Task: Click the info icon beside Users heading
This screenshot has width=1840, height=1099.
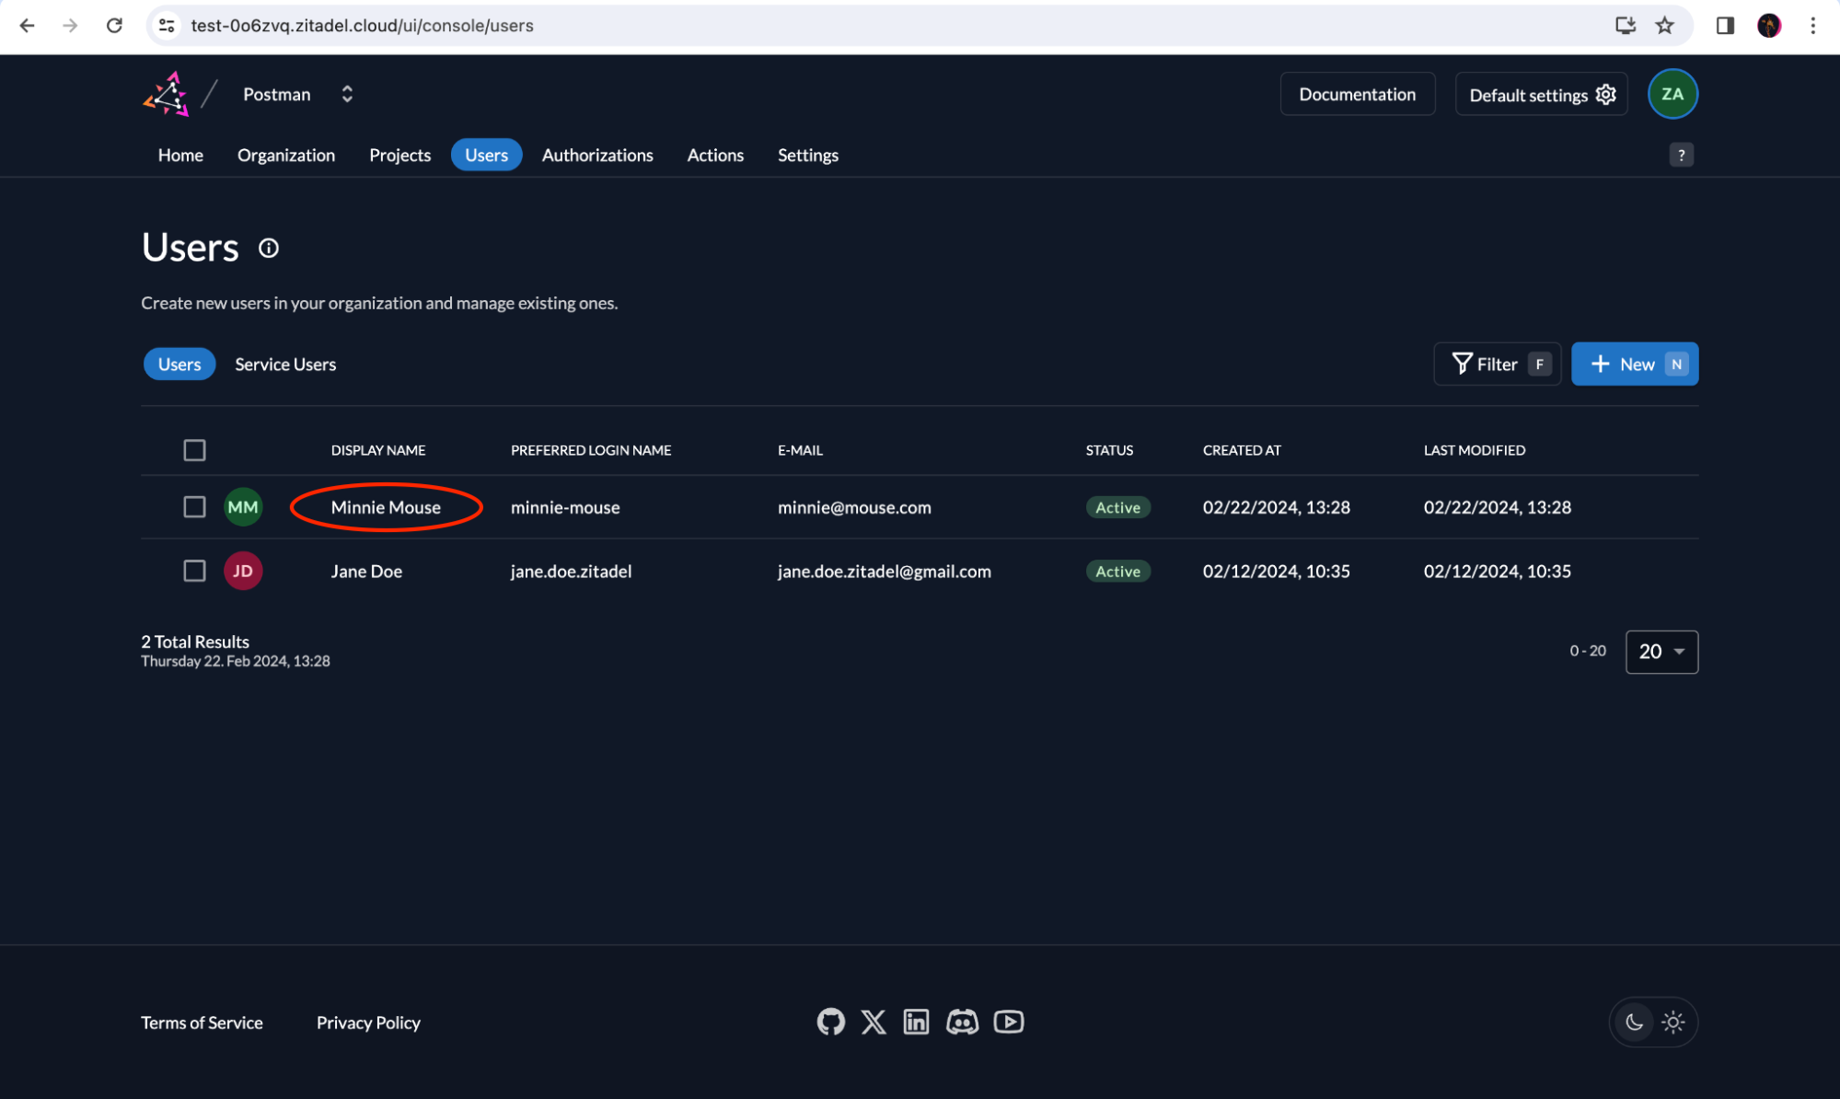Action: [x=268, y=249]
